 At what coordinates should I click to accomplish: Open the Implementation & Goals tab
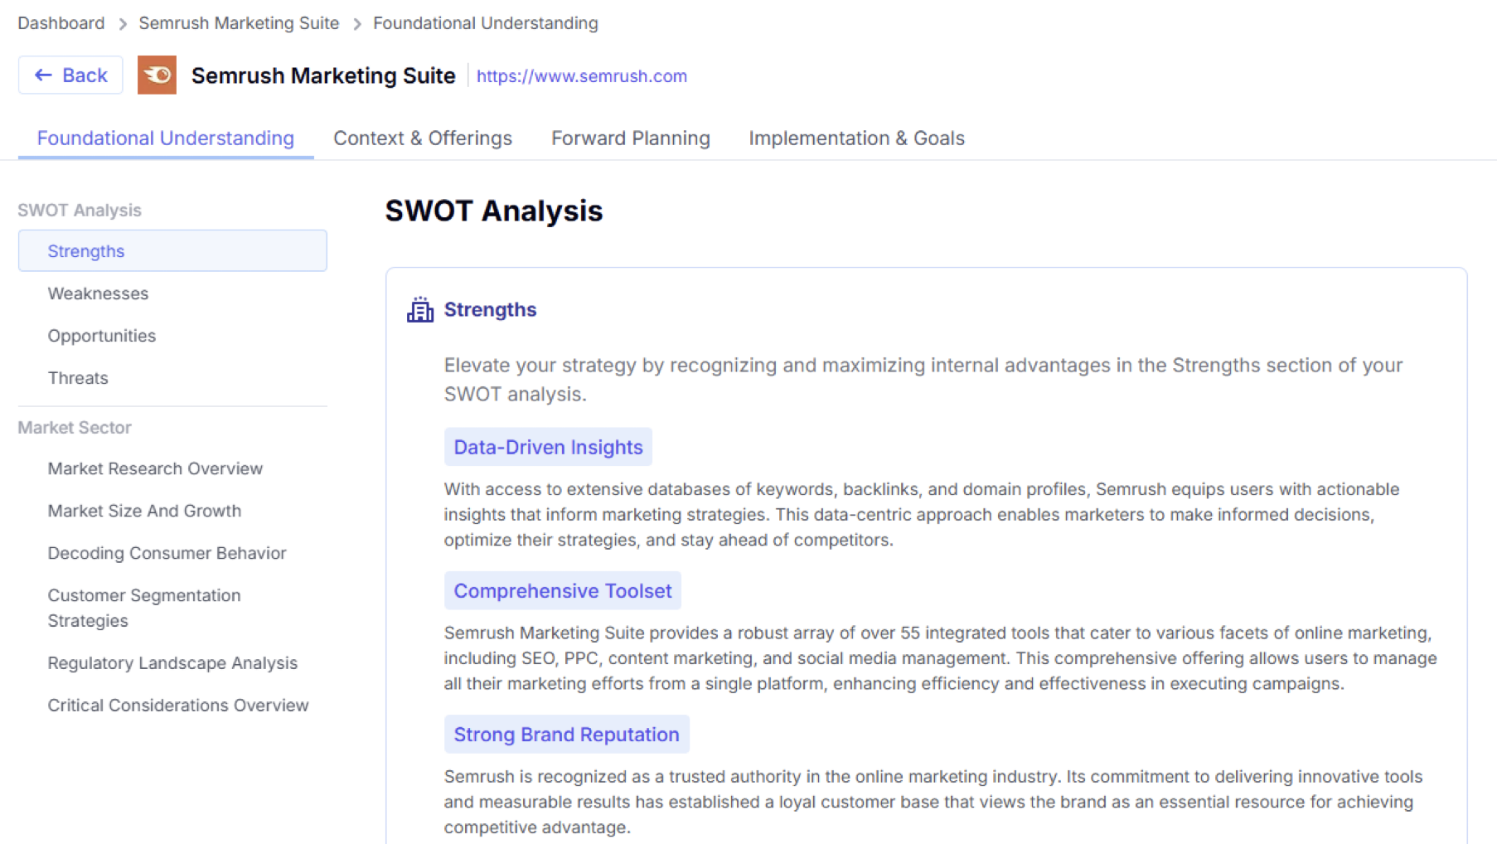coord(856,138)
